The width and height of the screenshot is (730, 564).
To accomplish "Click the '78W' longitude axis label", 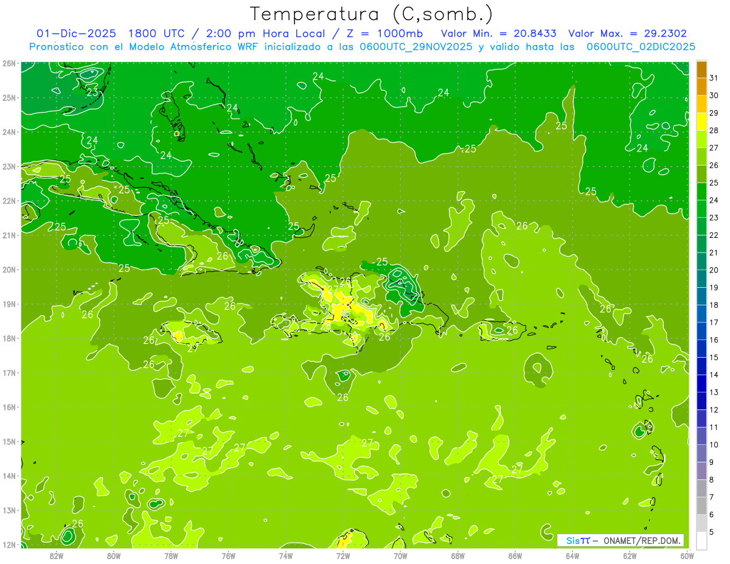I will 171,555.
